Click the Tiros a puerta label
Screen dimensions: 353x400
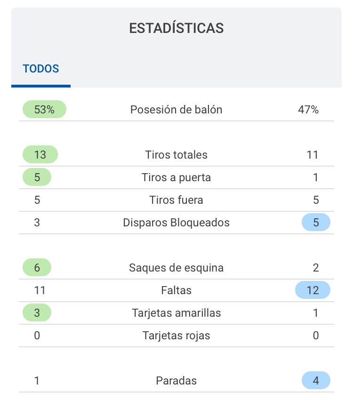[x=176, y=177]
